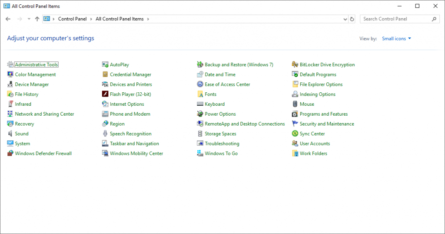Screen dimensions: 445x234
Task: Open the Administrative Tools icon
Action: pyautogui.click(x=10, y=65)
